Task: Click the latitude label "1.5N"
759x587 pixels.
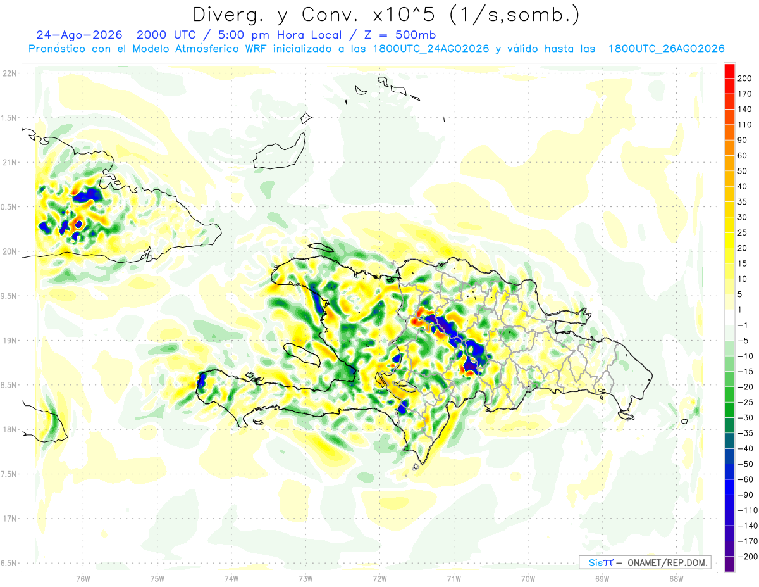Action: pos(9,118)
